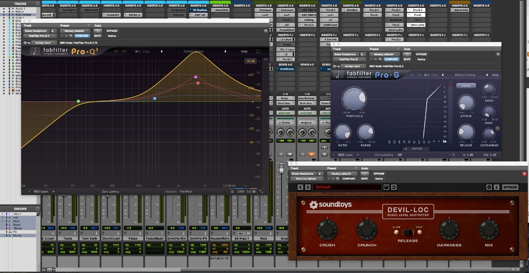Load next Devil-Loc preset arrow
Image resolution: width=529 pixels, height=273 pixels.
pyautogui.click(x=308, y=187)
